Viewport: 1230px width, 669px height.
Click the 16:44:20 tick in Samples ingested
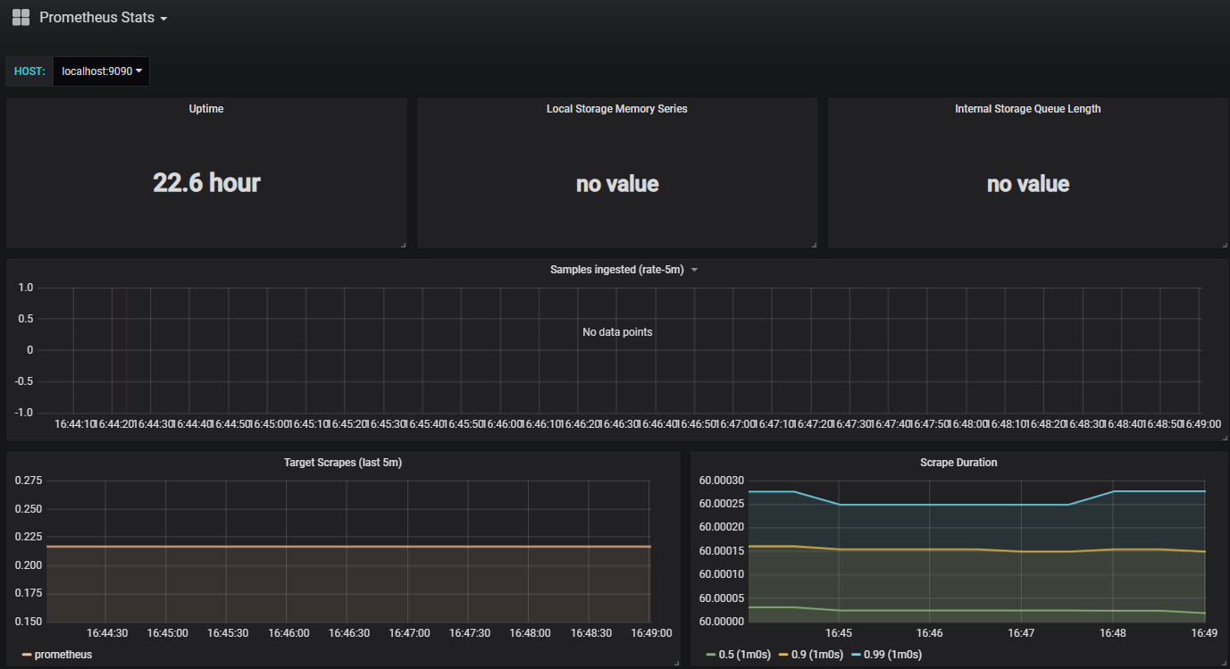[114, 424]
